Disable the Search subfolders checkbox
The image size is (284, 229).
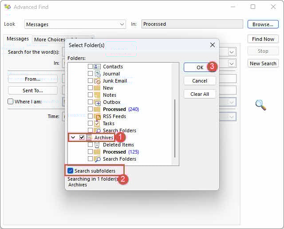pos(71,171)
